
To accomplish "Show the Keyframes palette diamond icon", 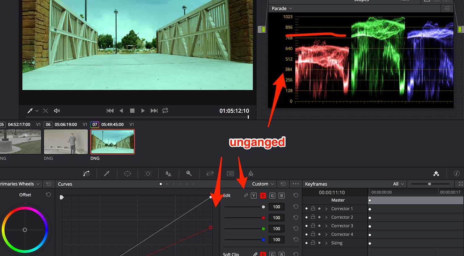I will tap(436, 174).
